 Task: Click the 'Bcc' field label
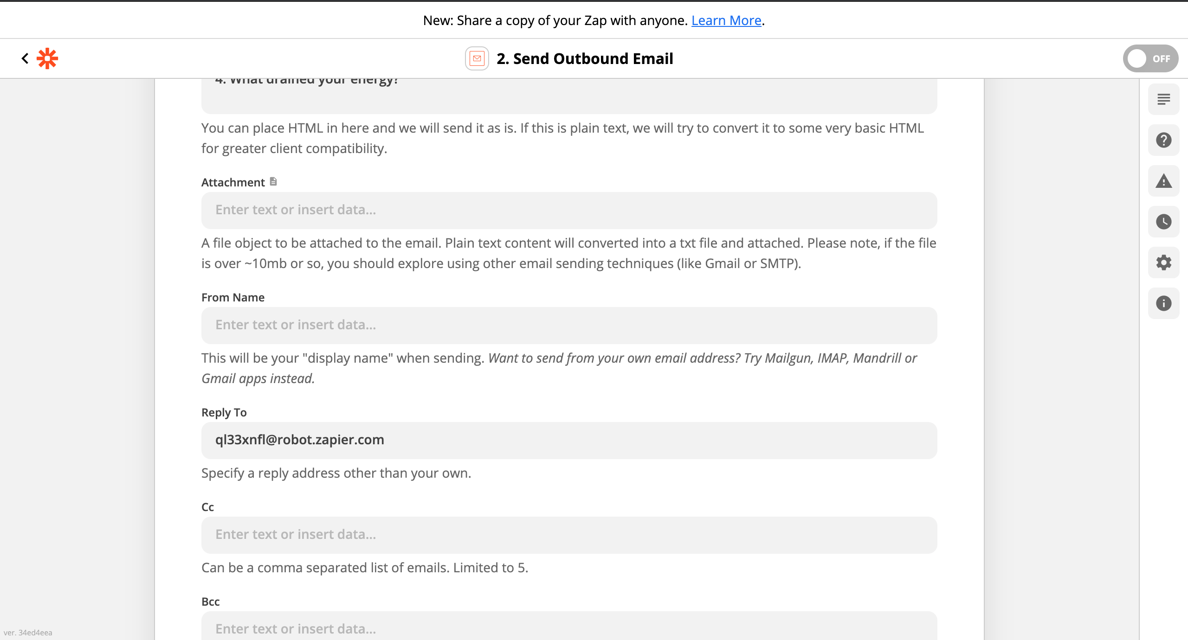[x=210, y=602]
